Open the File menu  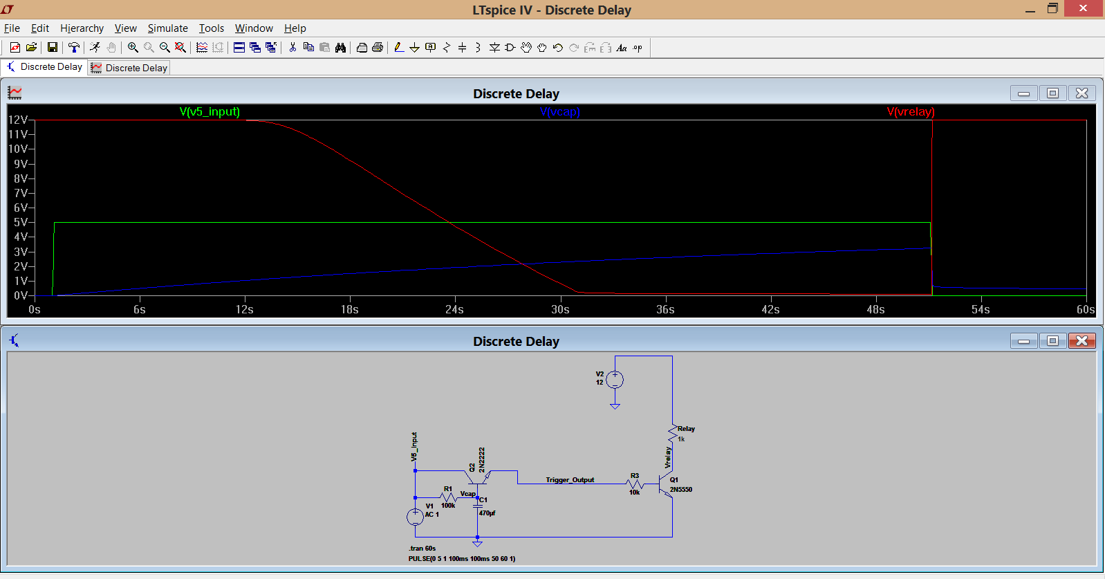coord(12,28)
